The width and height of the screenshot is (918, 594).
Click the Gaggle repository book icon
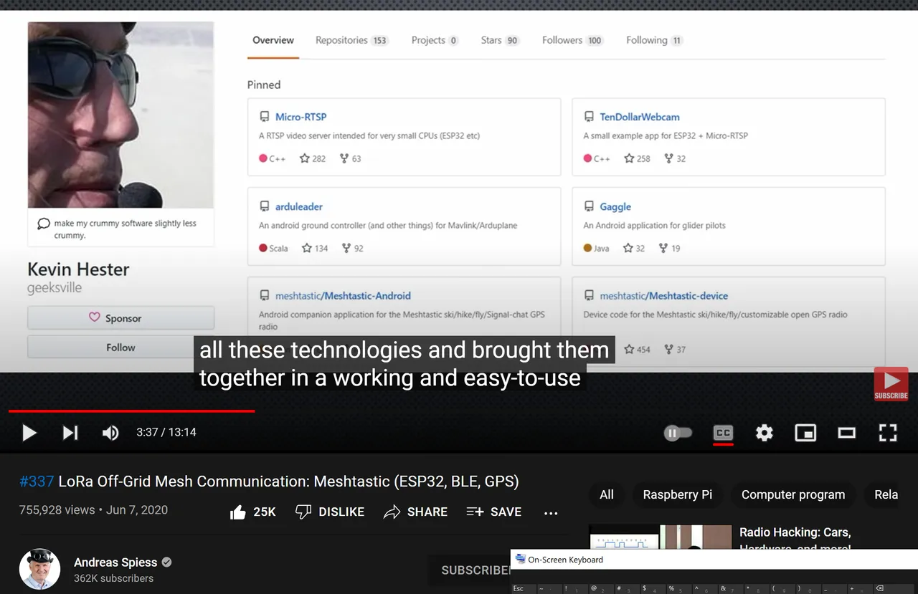tap(589, 206)
